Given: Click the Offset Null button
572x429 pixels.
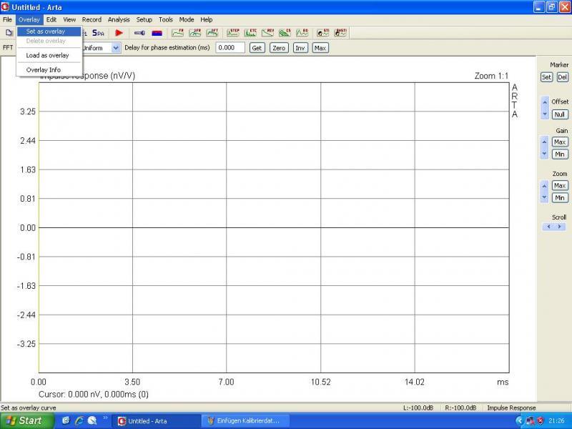Looking at the screenshot, I should click(x=560, y=114).
